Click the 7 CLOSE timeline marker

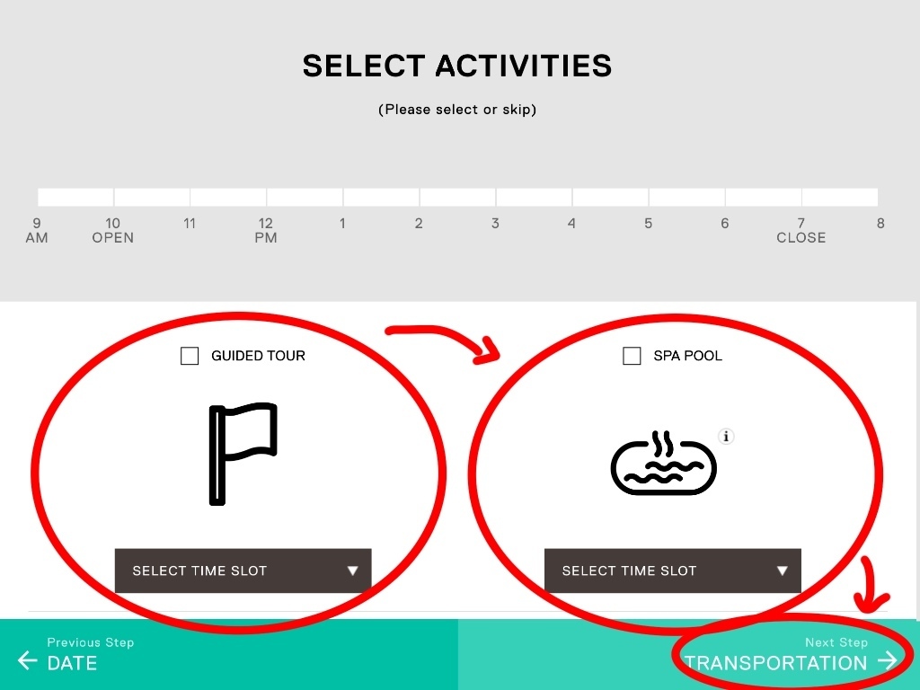point(801,230)
